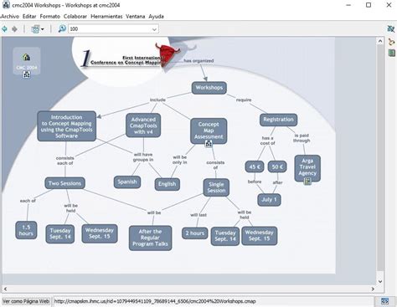Click the forward navigation arrow icon
The image size is (397, 307).
14,28
